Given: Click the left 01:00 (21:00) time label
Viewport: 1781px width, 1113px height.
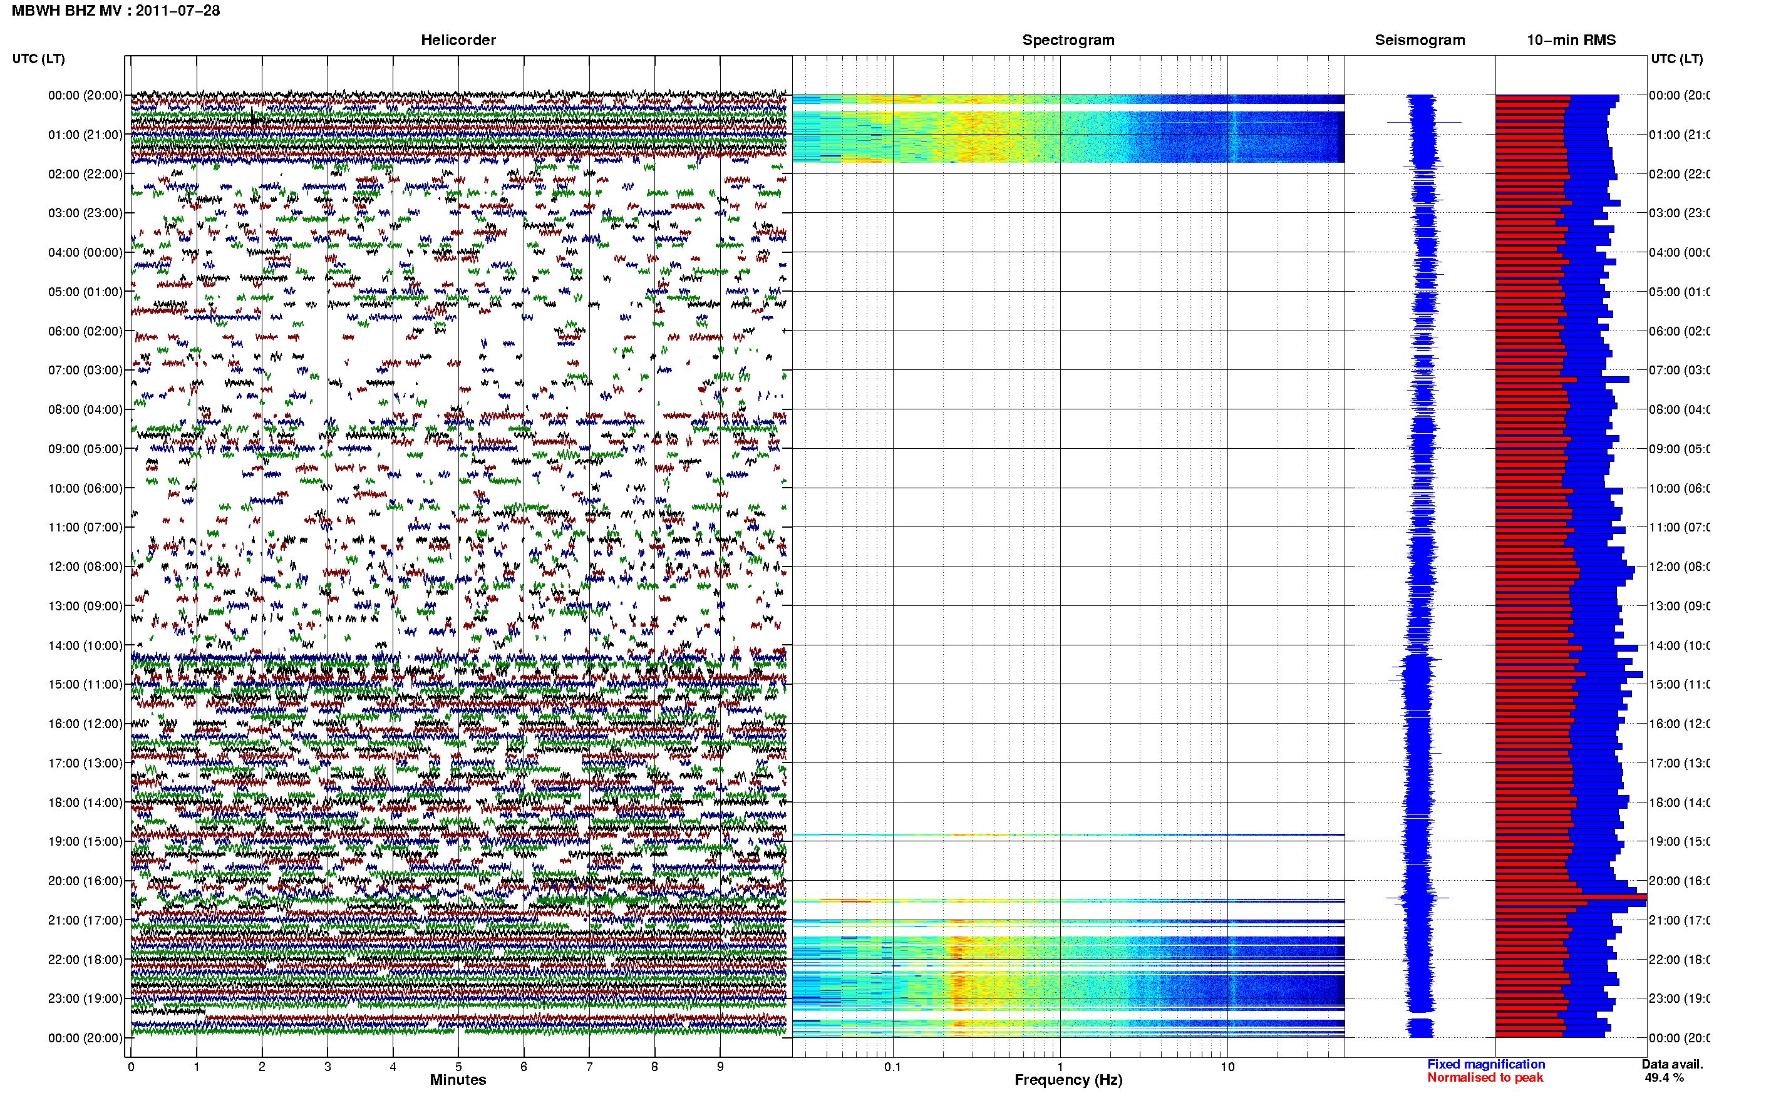Looking at the screenshot, I should (x=85, y=135).
